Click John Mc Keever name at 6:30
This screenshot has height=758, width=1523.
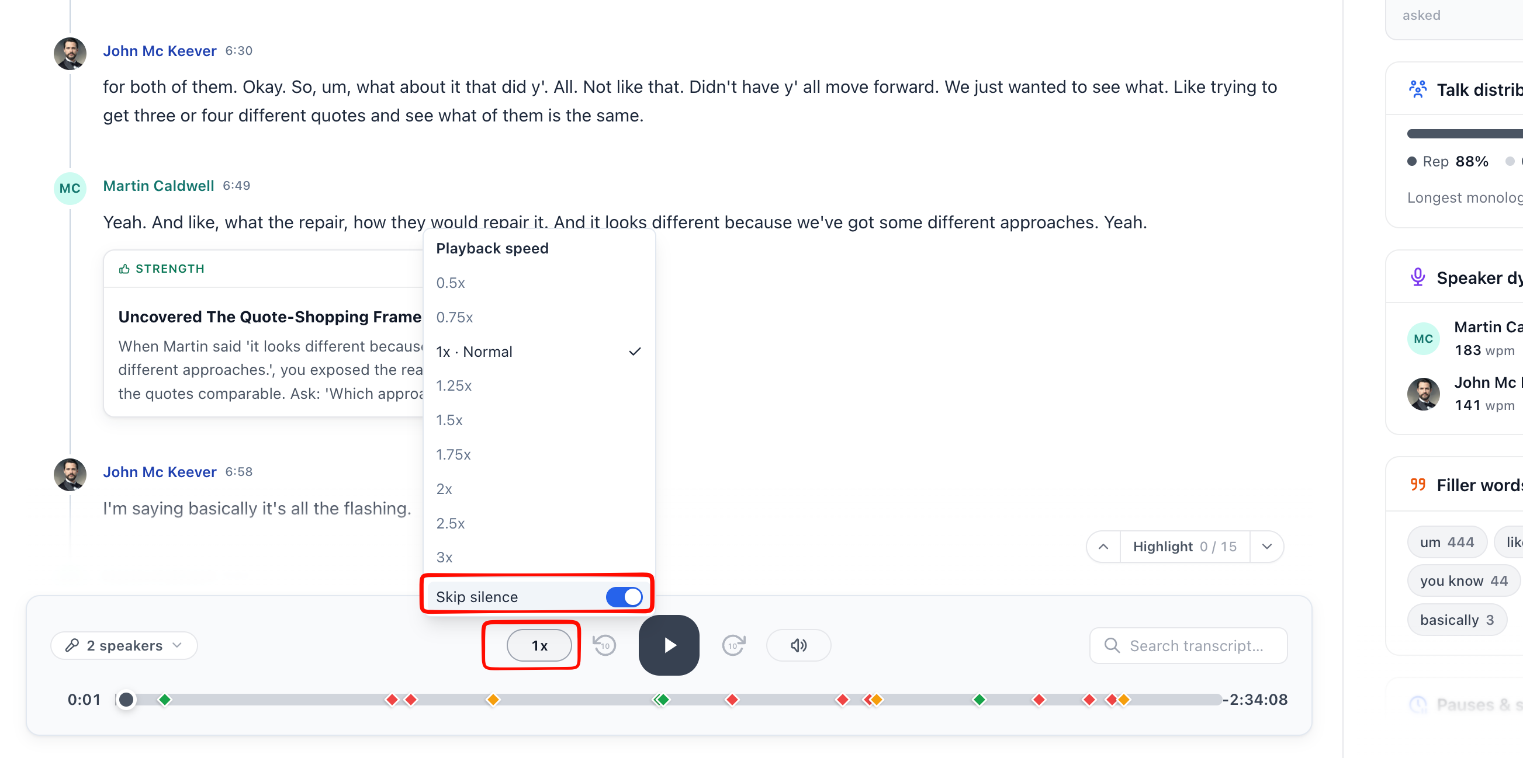pyautogui.click(x=160, y=51)
